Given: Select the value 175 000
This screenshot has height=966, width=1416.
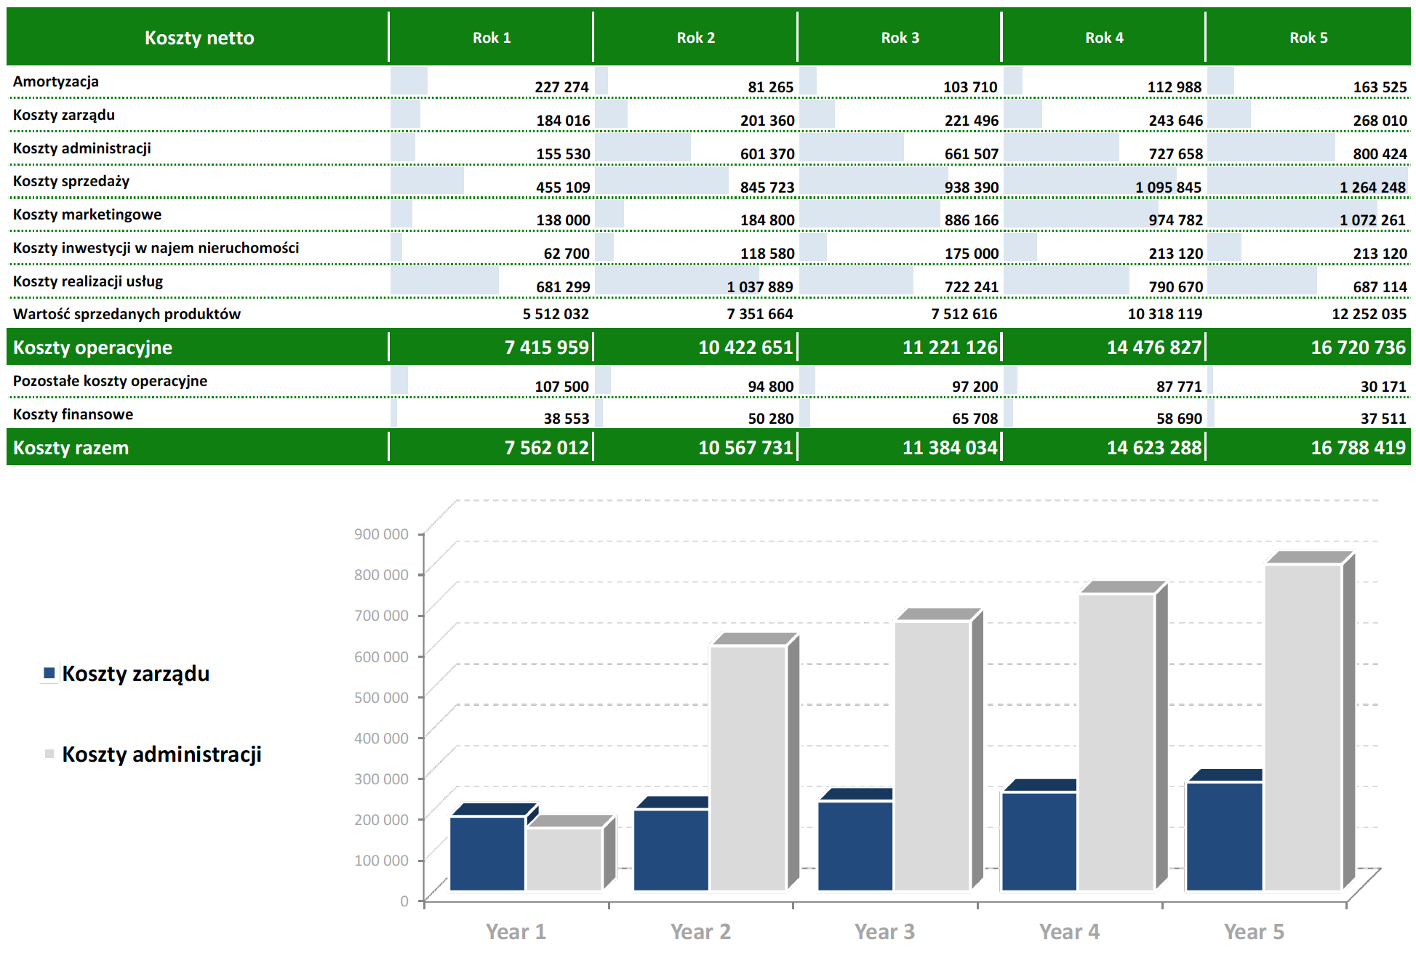Looking at the screenshot, I should (x=972, y=254).
